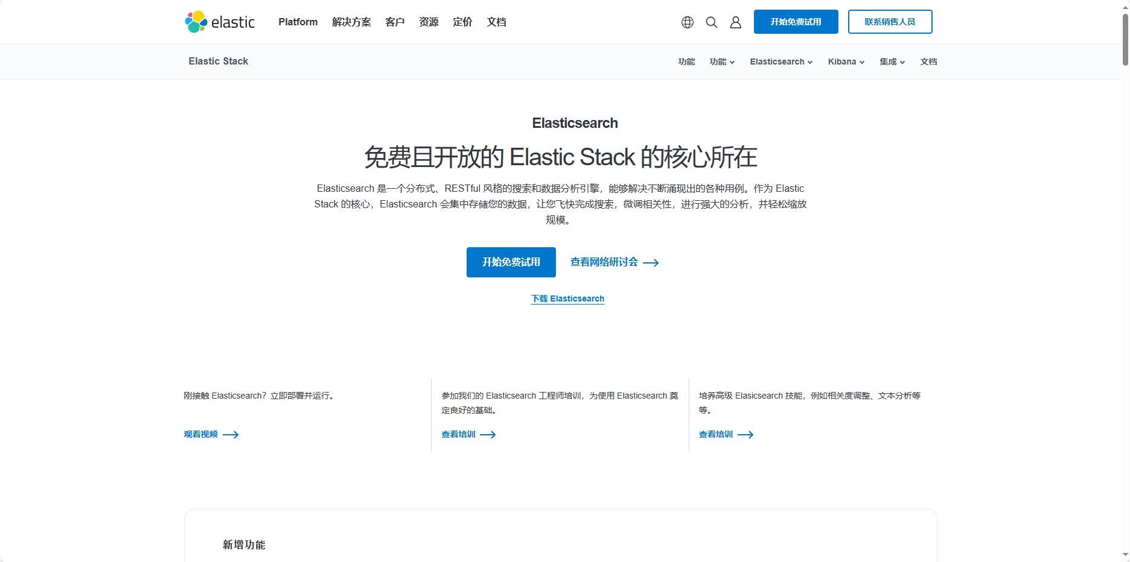
Task: Open the 解决方案 menu
Action: pos(351,22)
